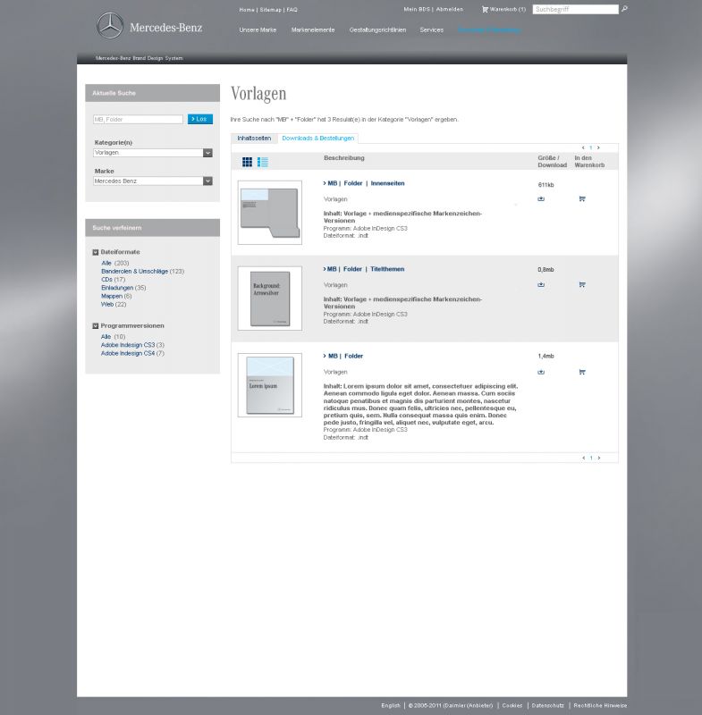Viewport: 702px width, 715px height.
Task: Download the Titelthemen template file
Action: tap(541, 284)
